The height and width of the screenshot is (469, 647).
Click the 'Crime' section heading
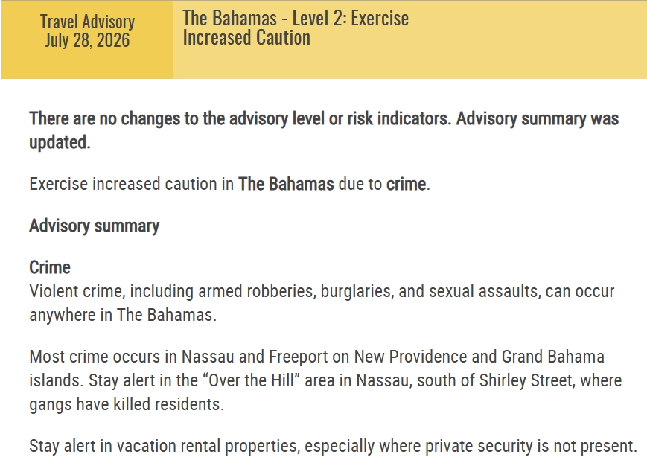coord(50,267)
